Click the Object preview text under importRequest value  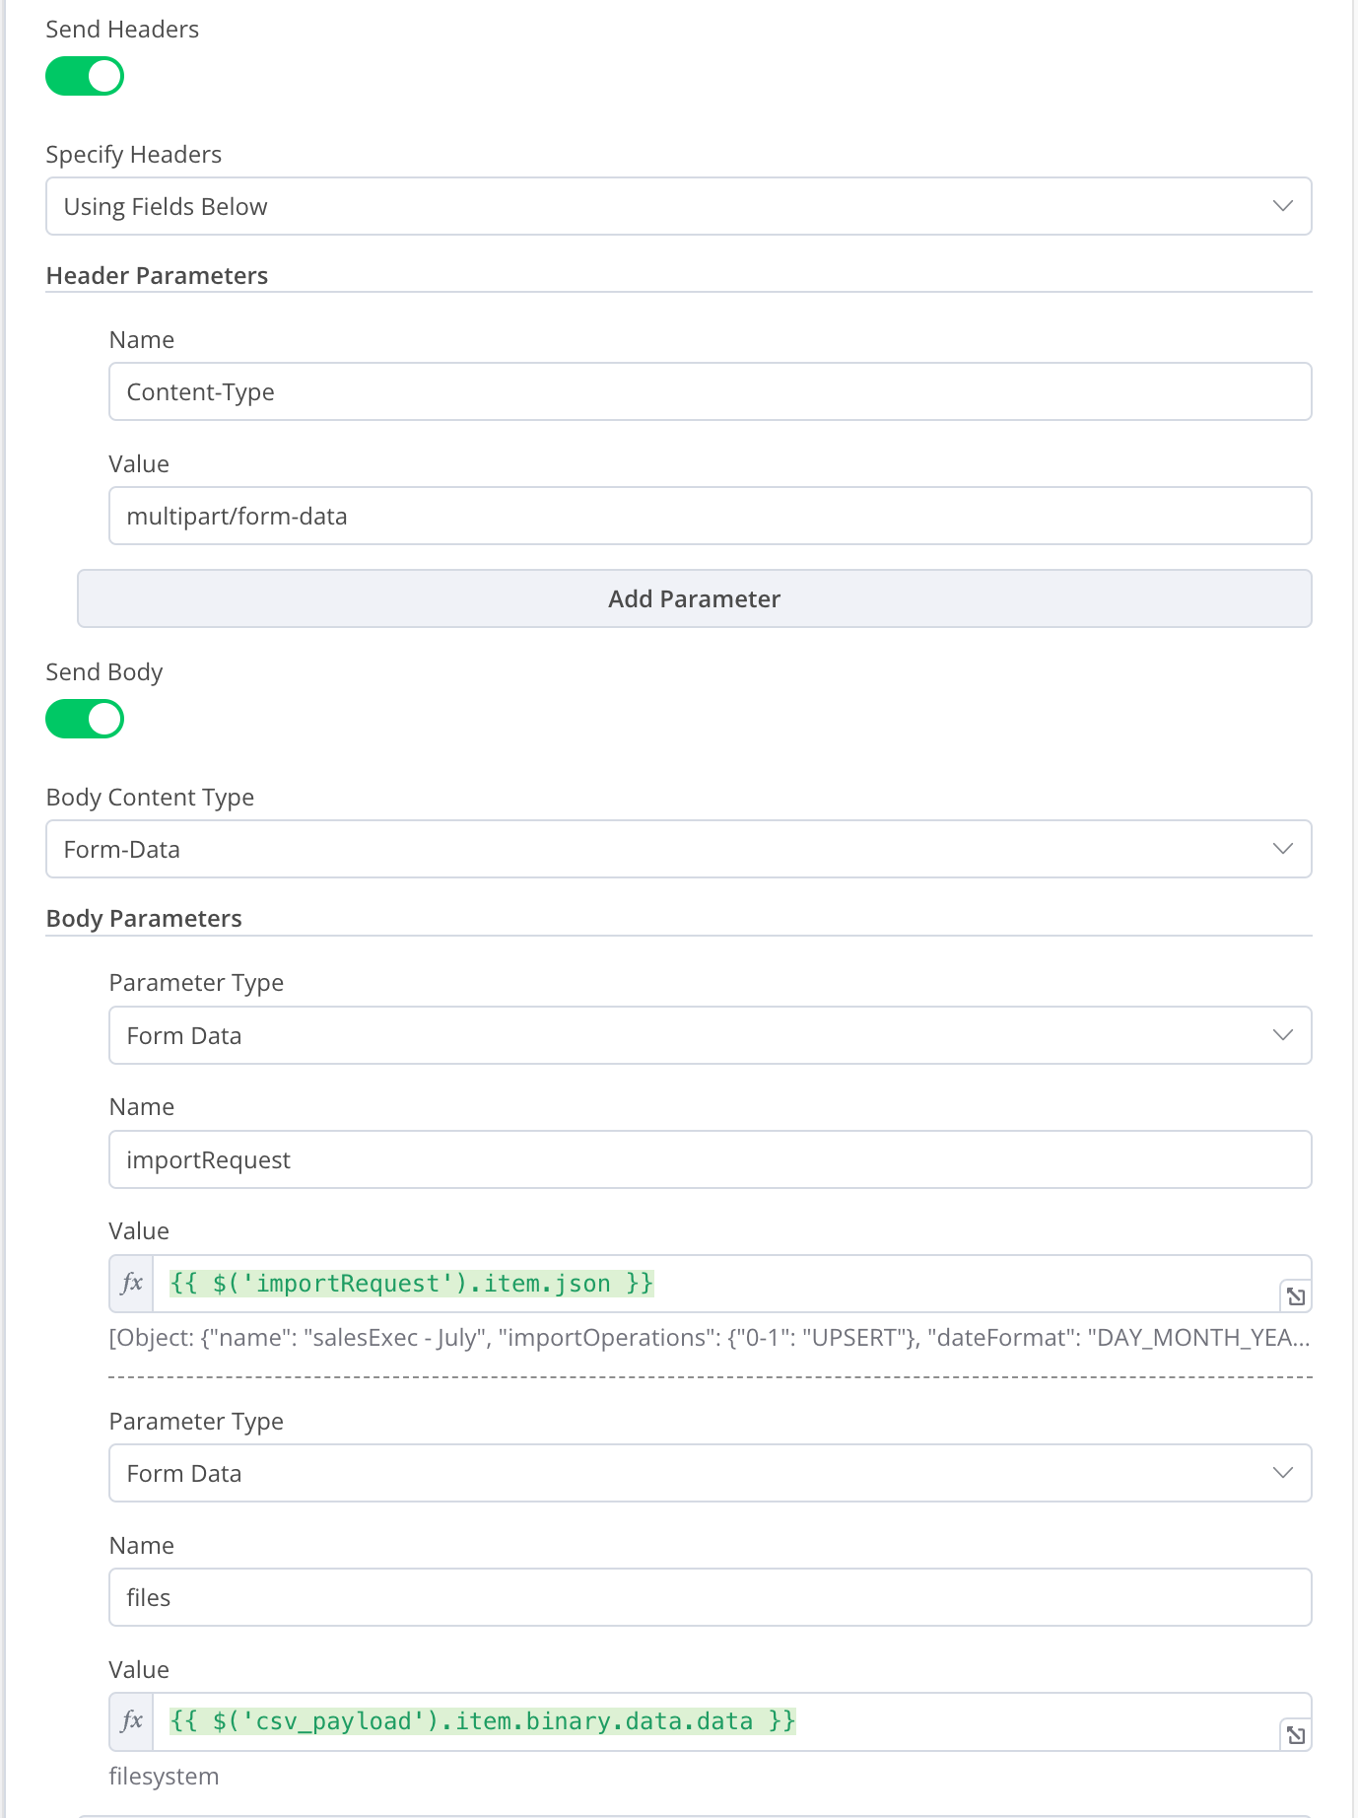pyautogui.click(x=708, y=1338)
